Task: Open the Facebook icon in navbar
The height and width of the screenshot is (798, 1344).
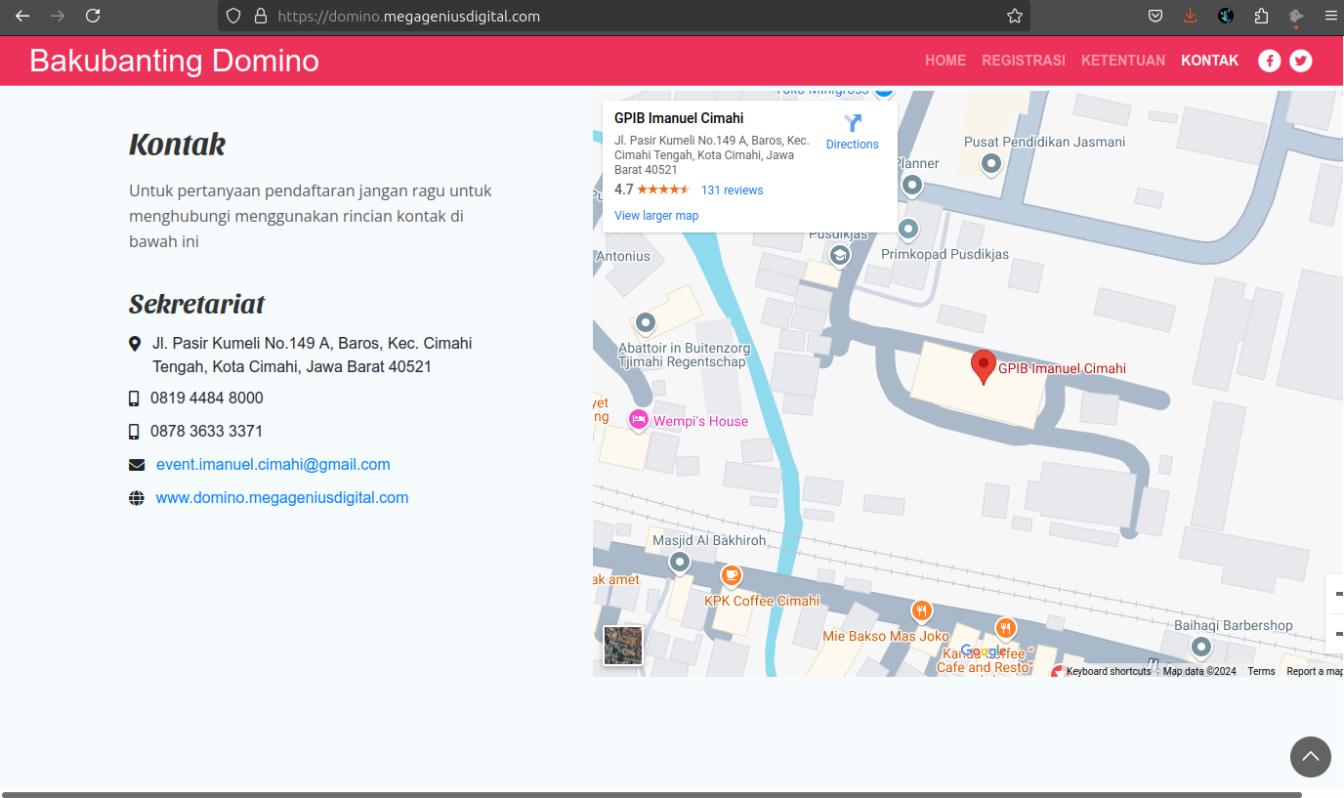Action: [1269, 61]
